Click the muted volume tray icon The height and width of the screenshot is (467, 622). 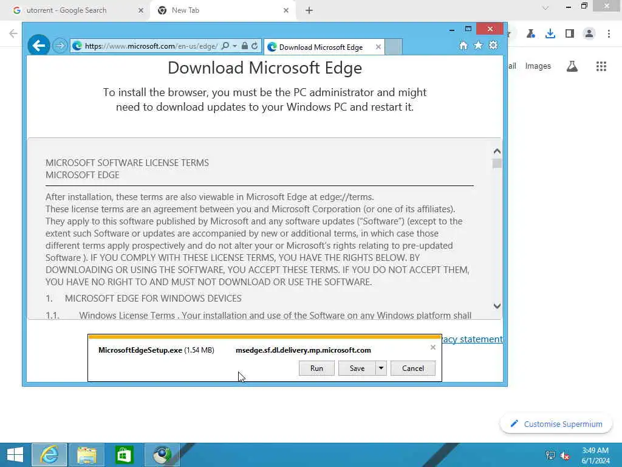pos(565,455)
